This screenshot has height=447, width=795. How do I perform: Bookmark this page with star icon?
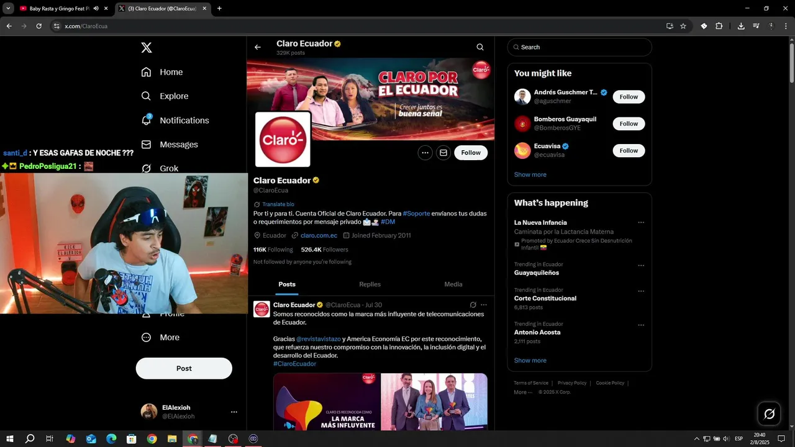click(x=683, y=26)
